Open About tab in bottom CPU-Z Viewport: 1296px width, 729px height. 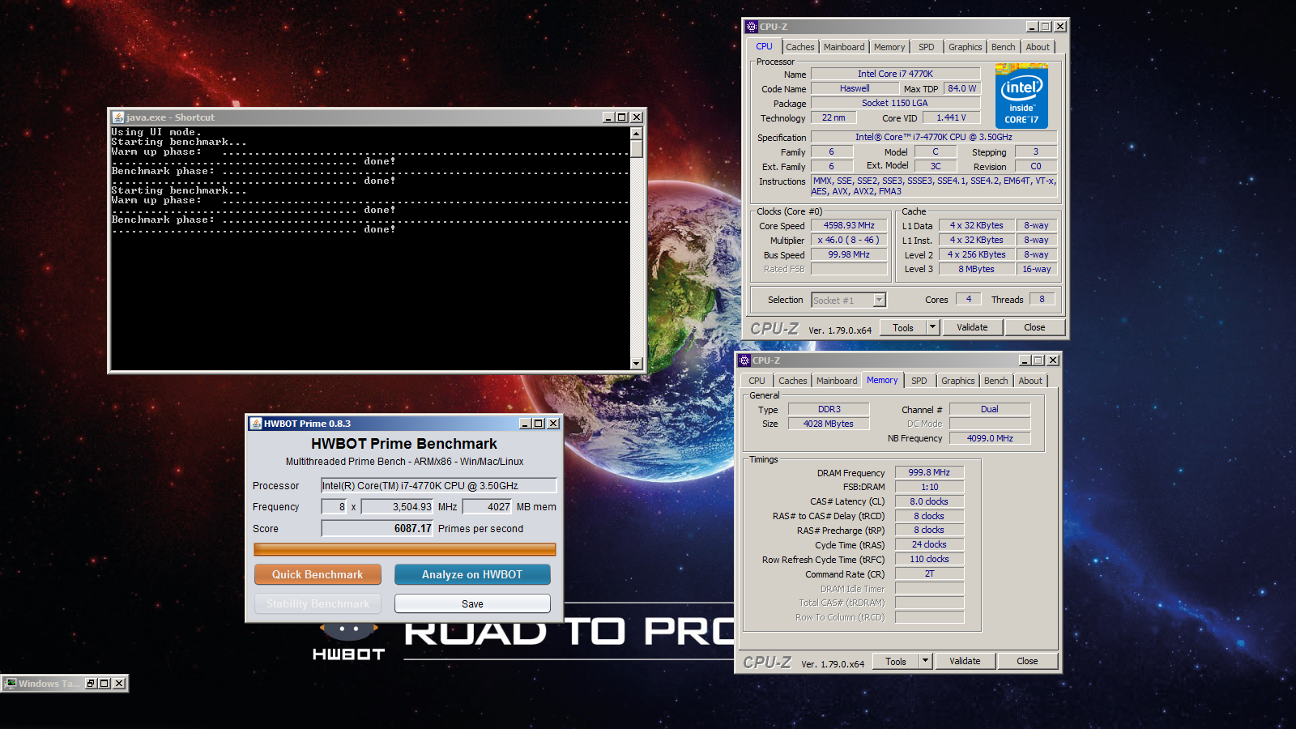(1030, 381)
